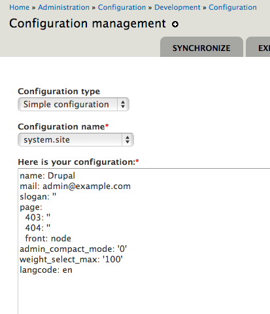Place cursor on 'name: Drupal' line
The width and height of the screenshot is (270, 314).
coord(47,175)
